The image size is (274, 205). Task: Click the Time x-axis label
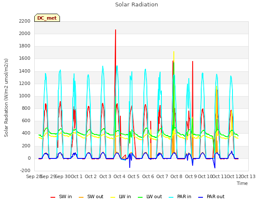242,183
